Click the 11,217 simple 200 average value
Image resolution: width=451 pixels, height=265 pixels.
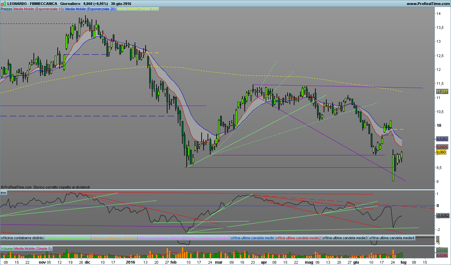(442, 91)
